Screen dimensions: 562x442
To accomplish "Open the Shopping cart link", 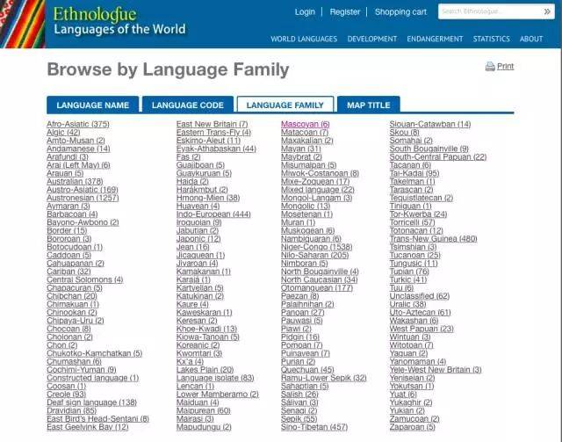I will point(400,11).
